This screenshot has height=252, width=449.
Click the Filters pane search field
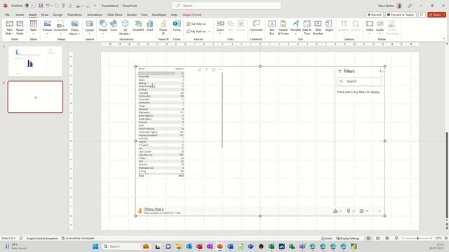point(359,81)
